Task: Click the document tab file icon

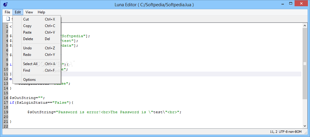Action: click(x=8, y=19)
